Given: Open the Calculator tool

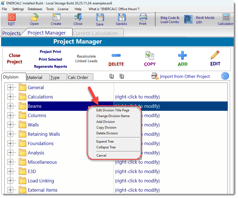Looking at the screenshot, I should [226, 19].
